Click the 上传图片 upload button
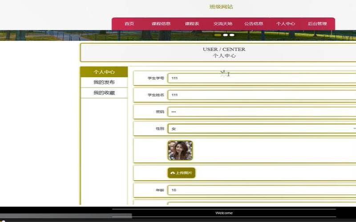The height and width of the screenshot is (222, 356). tap(182, 173)
